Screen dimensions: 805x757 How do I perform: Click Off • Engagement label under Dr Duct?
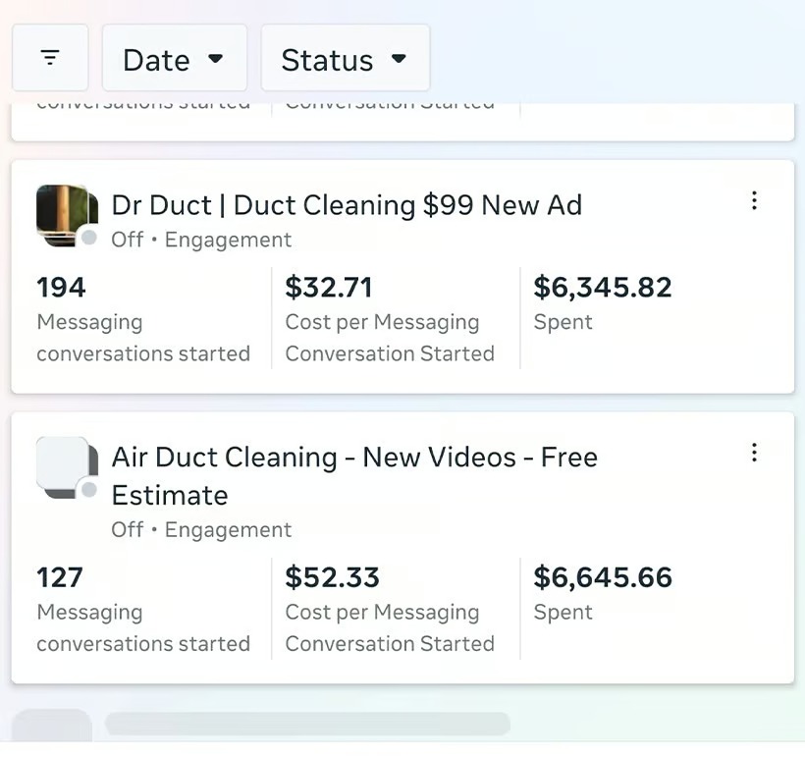(x=201, y=240)
